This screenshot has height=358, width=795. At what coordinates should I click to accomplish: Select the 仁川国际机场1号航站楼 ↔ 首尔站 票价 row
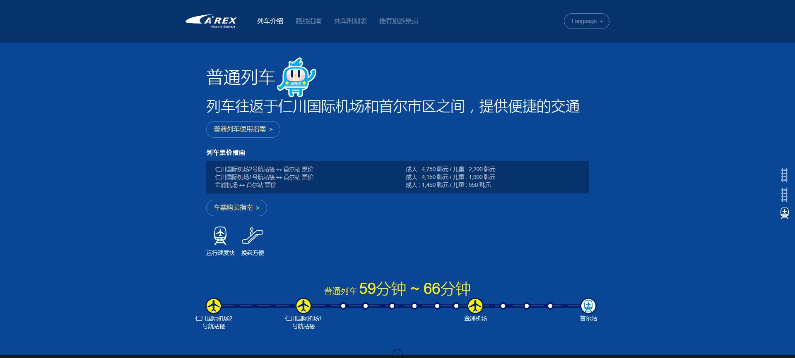(x=264, y=177)
